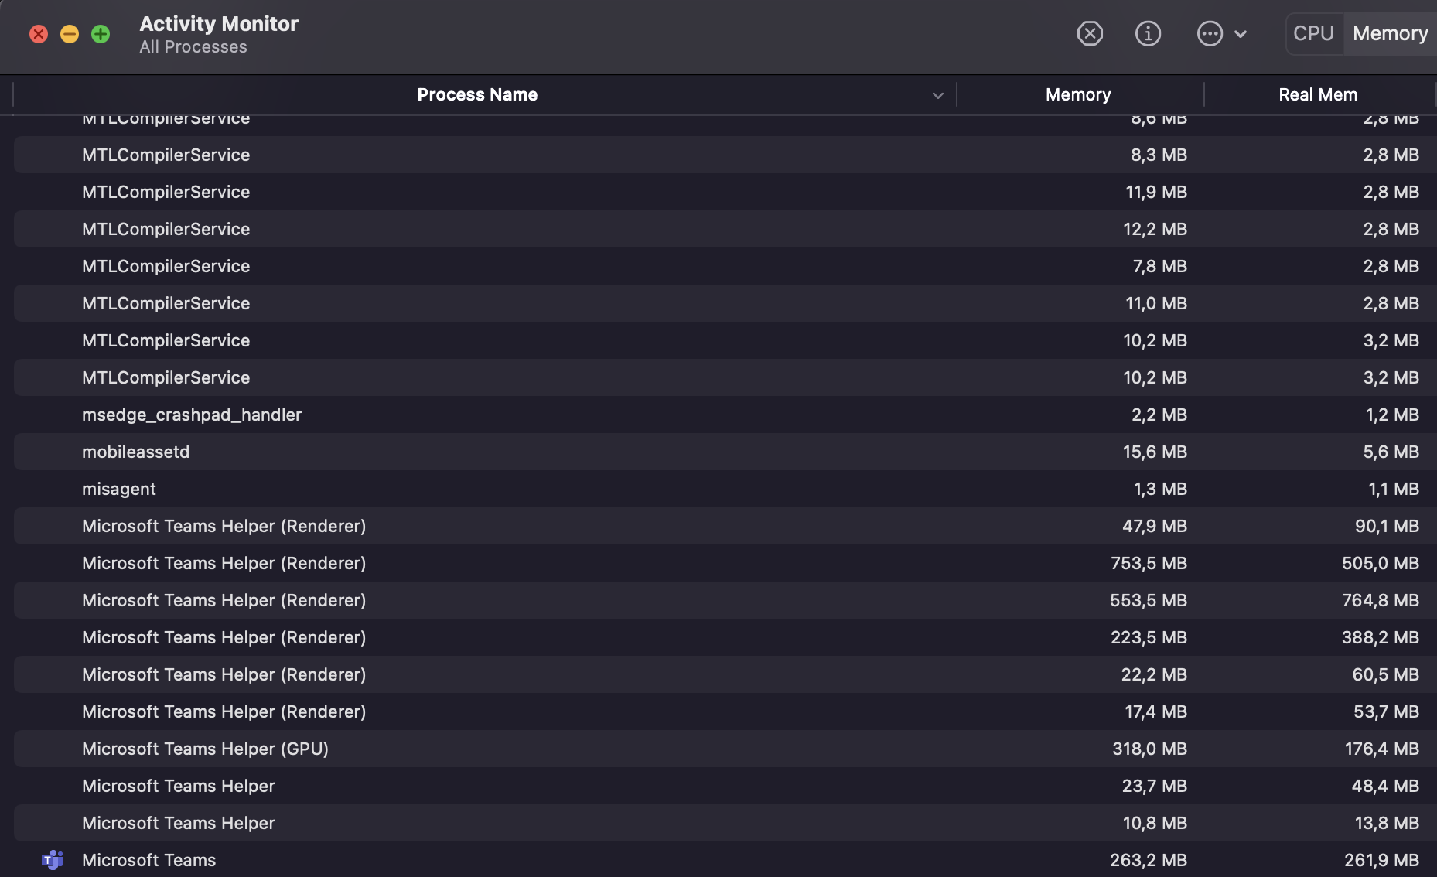
Task: Sort by Memory column header
Action: coord(1078,94)
